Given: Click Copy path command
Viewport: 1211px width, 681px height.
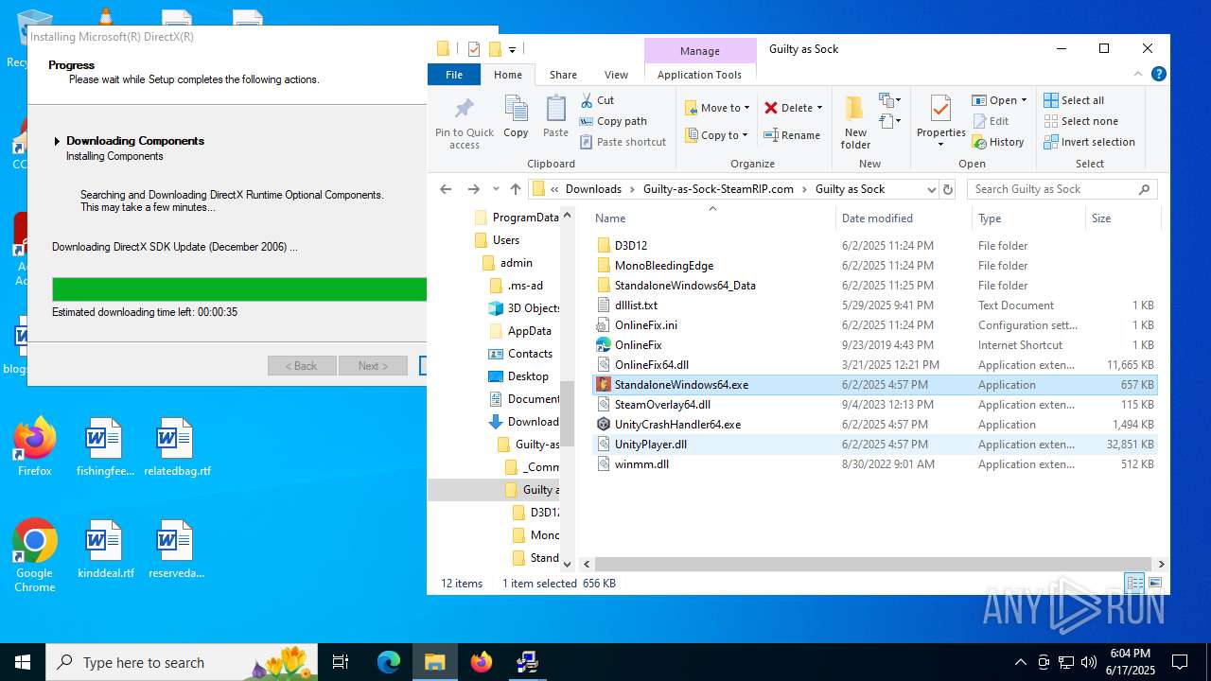Looking at the screenshot, I should pos(613,121).
